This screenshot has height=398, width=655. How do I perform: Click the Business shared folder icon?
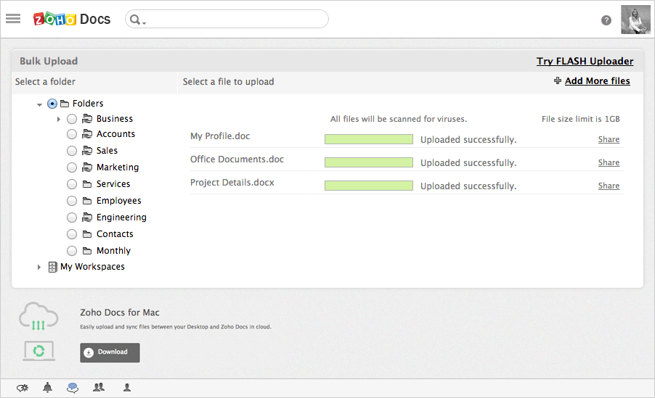click(87, 119)
